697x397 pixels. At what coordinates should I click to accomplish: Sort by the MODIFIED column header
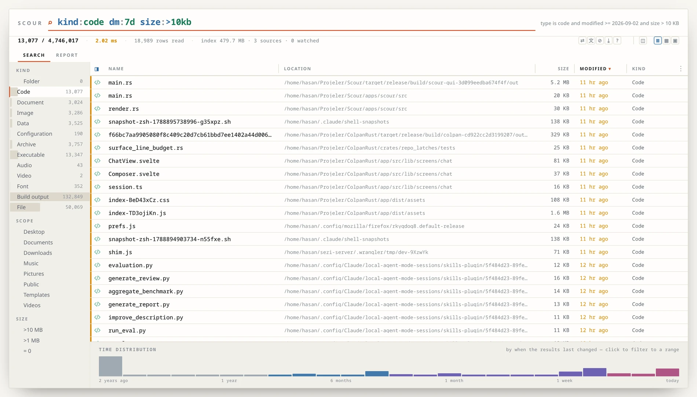(x=595, y=68)
